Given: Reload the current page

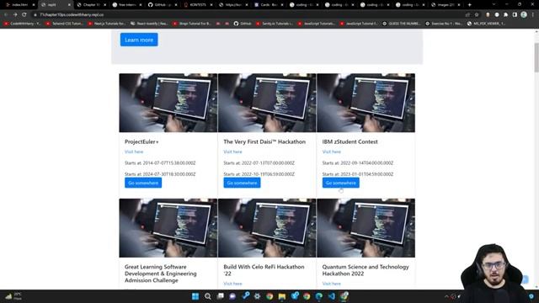Looking at the screenshot, I should click(x=24, y=15).
